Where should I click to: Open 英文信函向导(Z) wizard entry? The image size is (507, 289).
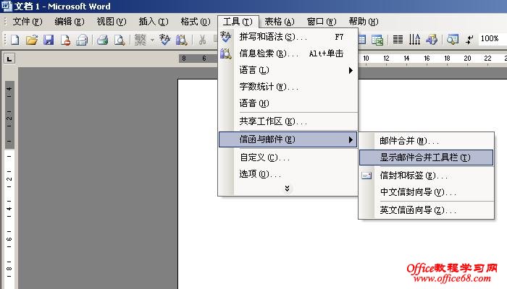(426, 210)
